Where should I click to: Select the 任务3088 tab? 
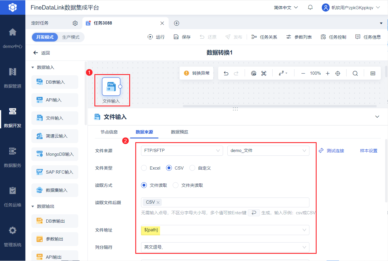pos(125,23)
